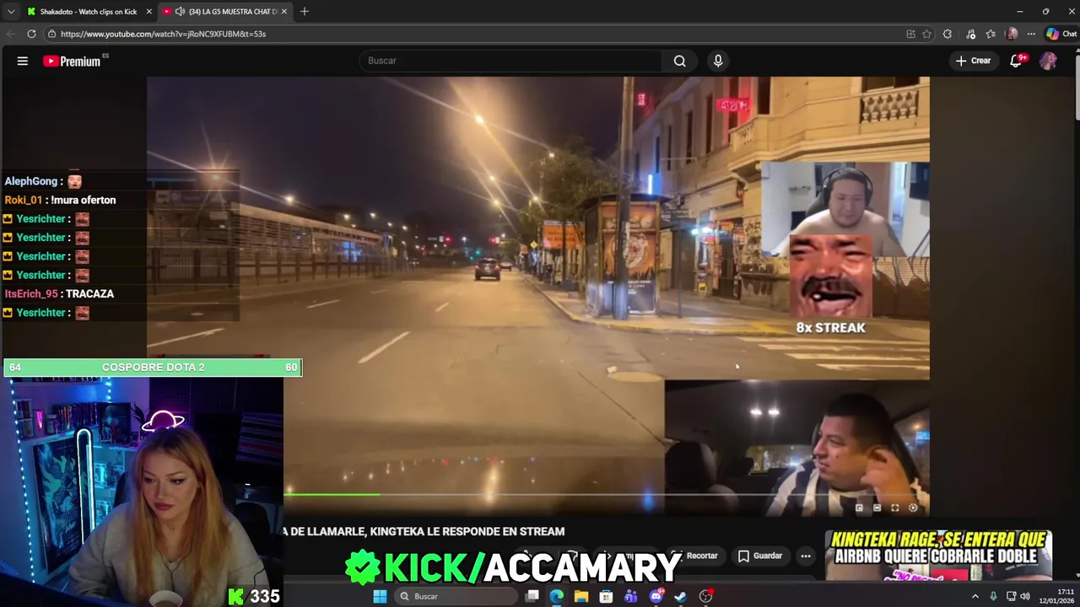The image size is (1080, 607).
Task: Open YouTube notifications bell
Action: click(1016, 61)
